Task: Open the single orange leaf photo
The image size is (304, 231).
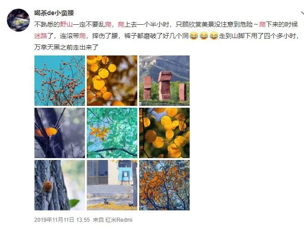Action: [60, 133]
